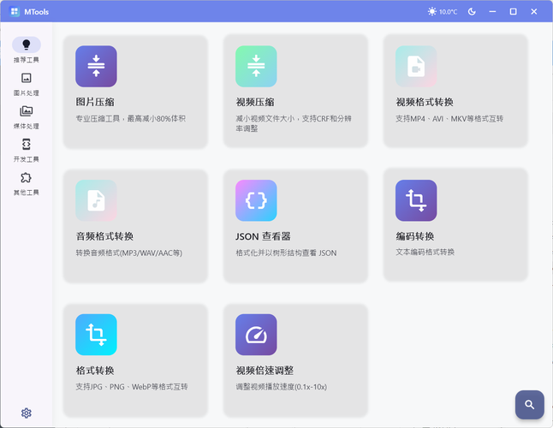Click the JSON 查看器 curly braces icon
Viewport: 553px width, 428px height.
point(256,201)
